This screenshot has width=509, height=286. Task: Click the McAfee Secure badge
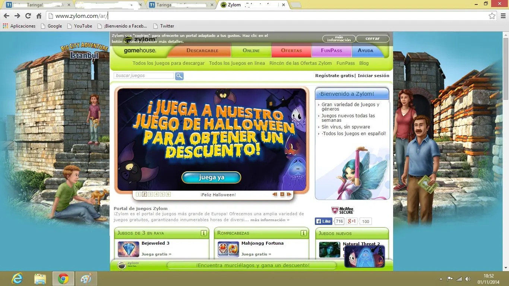click(342, 210)
